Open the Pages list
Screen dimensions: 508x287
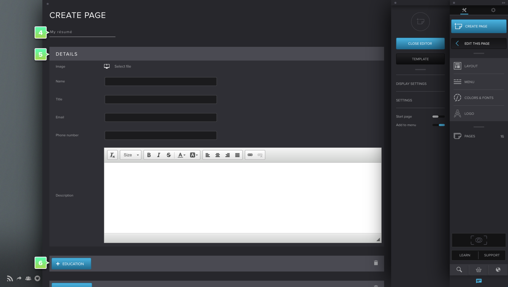tap(479, 136)
